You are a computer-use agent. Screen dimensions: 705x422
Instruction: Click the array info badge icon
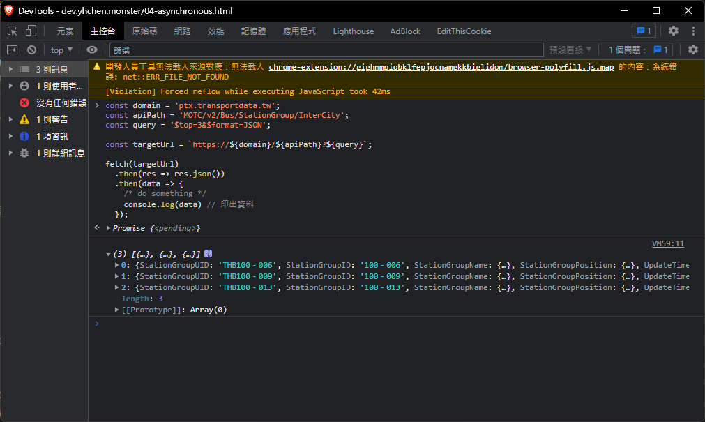pyautogui.click(x=208, y=255)
